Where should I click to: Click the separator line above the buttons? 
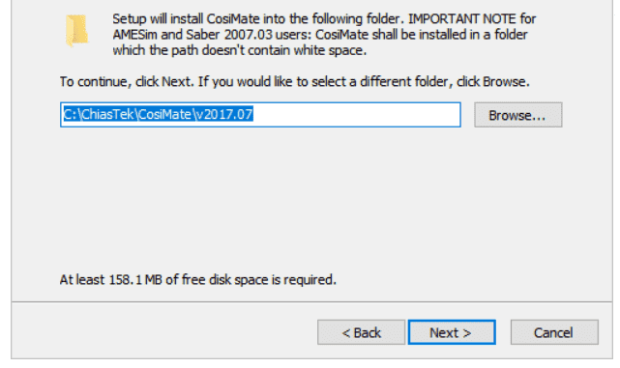click(x=312, y=302)
